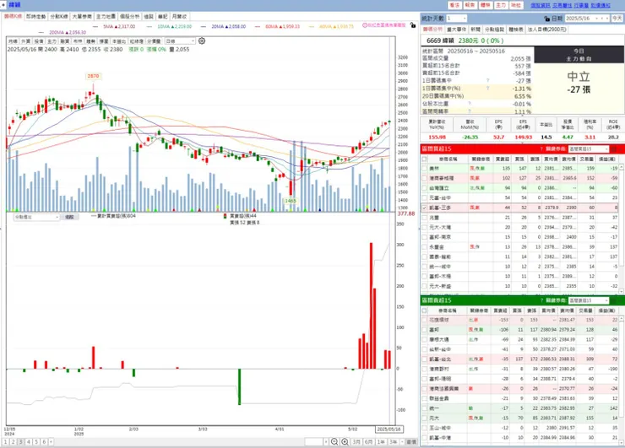The height and width of the screenshot is (448, 625).
Task: Toggle the 本益比 chart overlay
Action: (x=119, y=41)
